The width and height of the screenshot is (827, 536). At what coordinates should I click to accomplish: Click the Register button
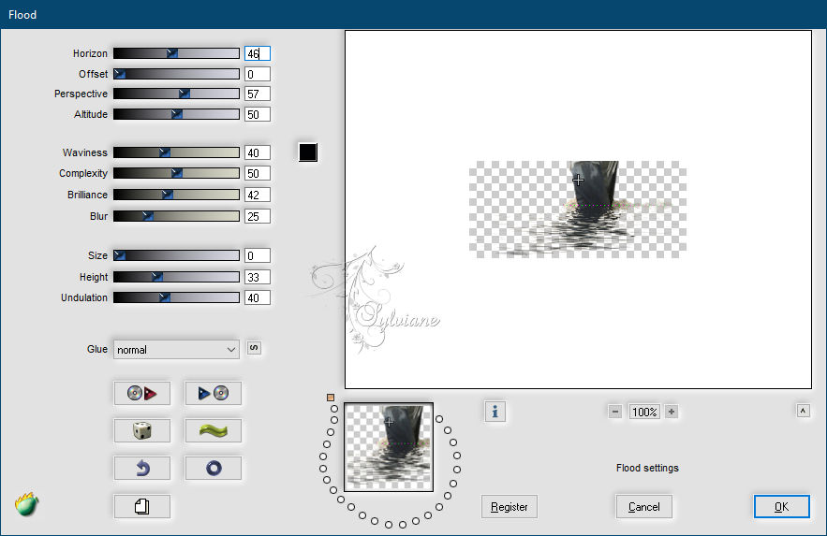509,506
